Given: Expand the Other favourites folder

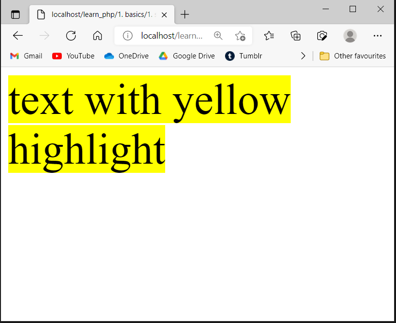Looking at the screenshot, I should (x=353, y=56).
